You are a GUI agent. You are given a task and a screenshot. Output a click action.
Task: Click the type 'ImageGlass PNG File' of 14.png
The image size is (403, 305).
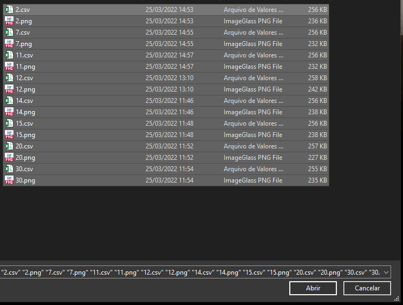pyautogui.click(x=253, y=112)
